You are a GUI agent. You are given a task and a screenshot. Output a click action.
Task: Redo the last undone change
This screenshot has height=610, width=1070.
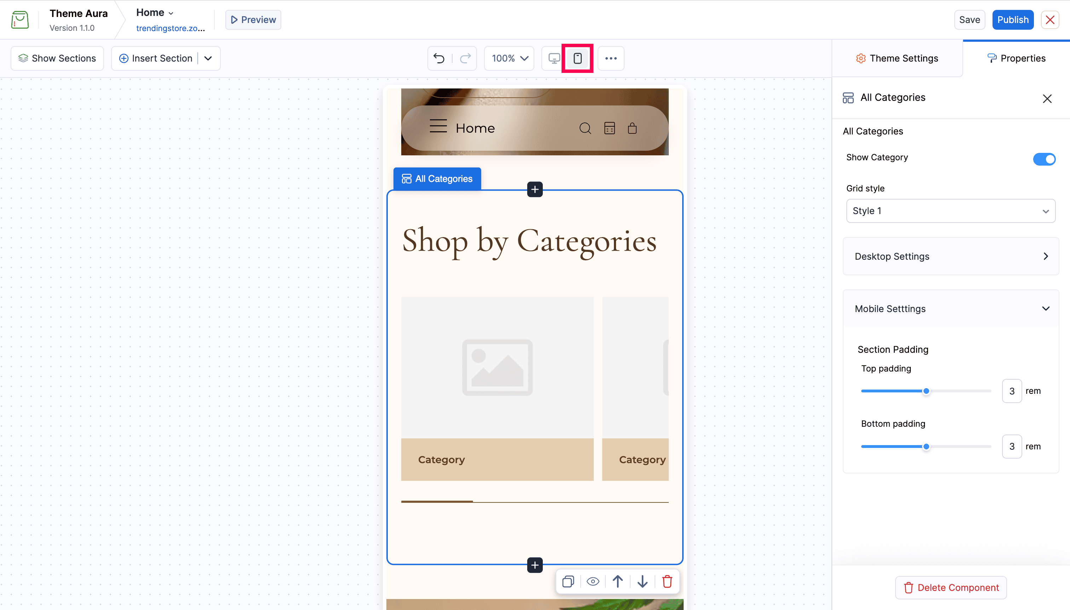465,58
